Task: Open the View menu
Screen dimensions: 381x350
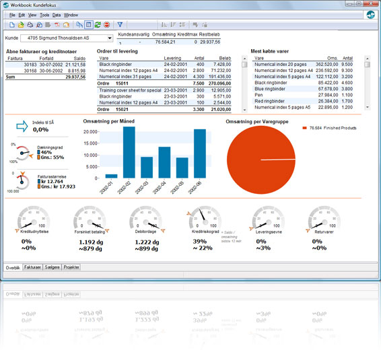Action: pos(32,15)
